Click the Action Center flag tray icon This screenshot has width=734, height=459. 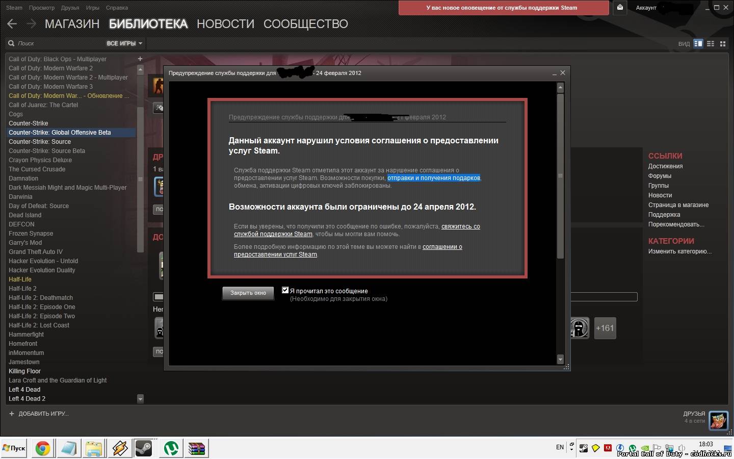coord(657,448)
